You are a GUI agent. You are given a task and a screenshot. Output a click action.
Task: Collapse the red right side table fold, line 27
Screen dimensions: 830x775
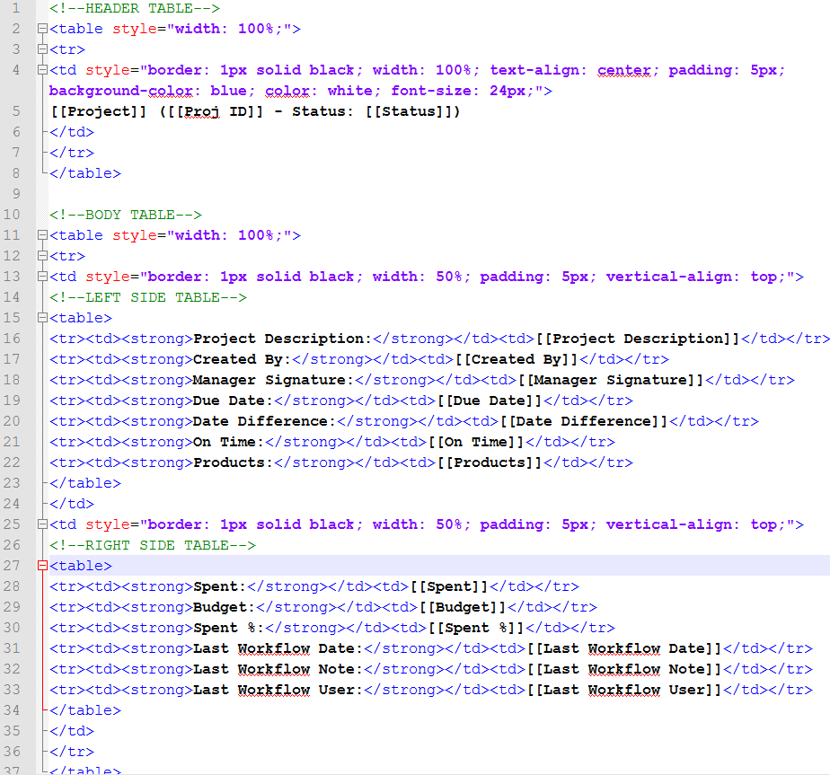pos(42,566)
